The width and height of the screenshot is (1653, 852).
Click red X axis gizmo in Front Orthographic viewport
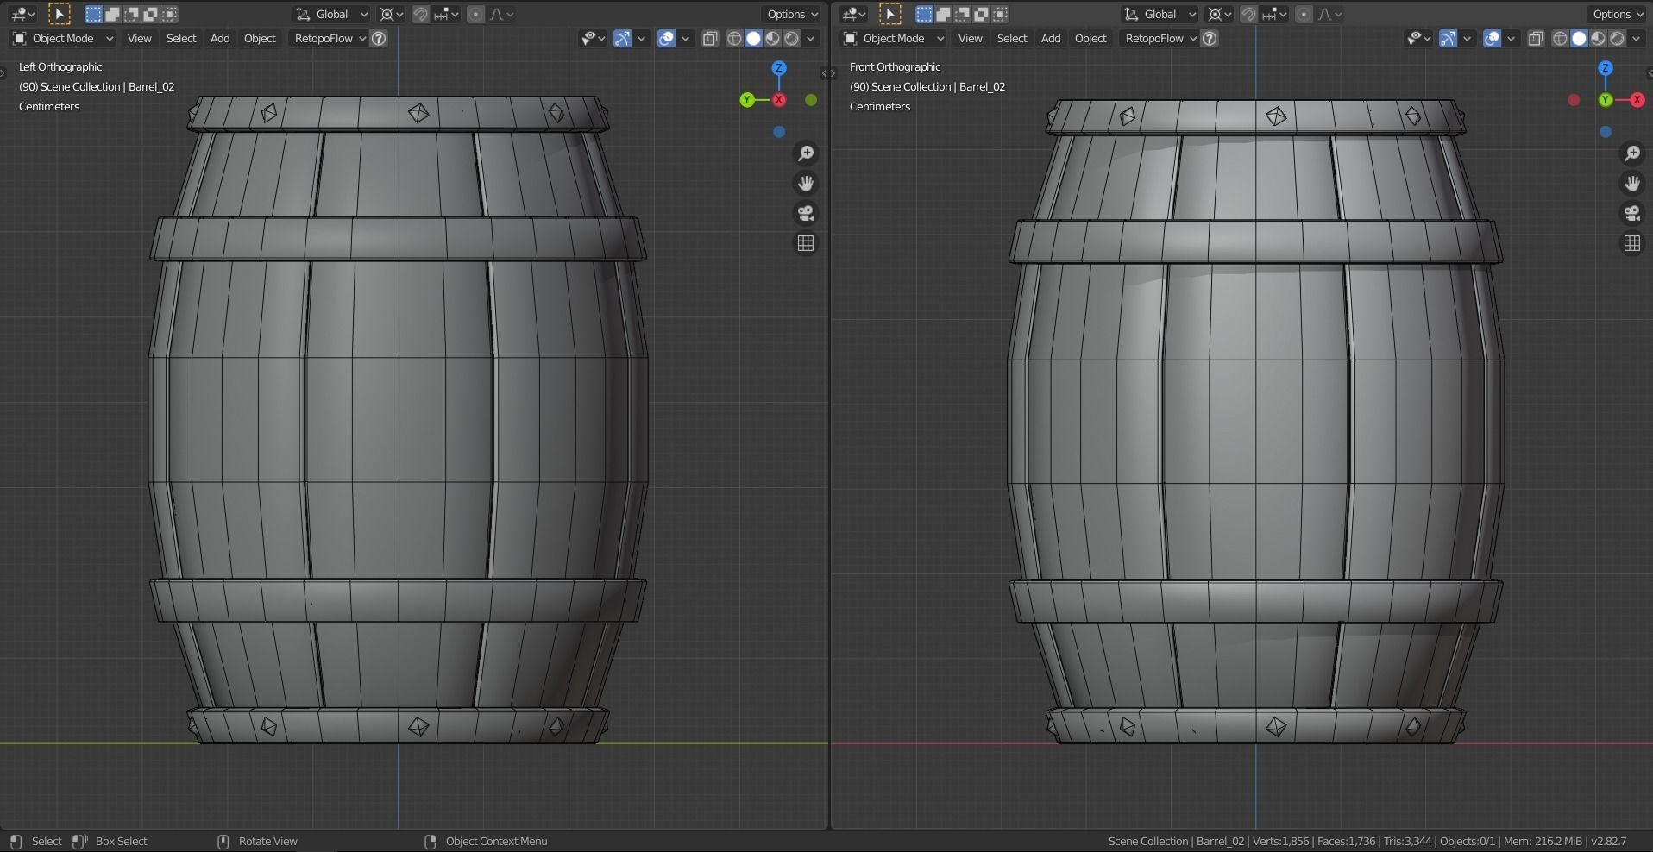[1637, 100]
